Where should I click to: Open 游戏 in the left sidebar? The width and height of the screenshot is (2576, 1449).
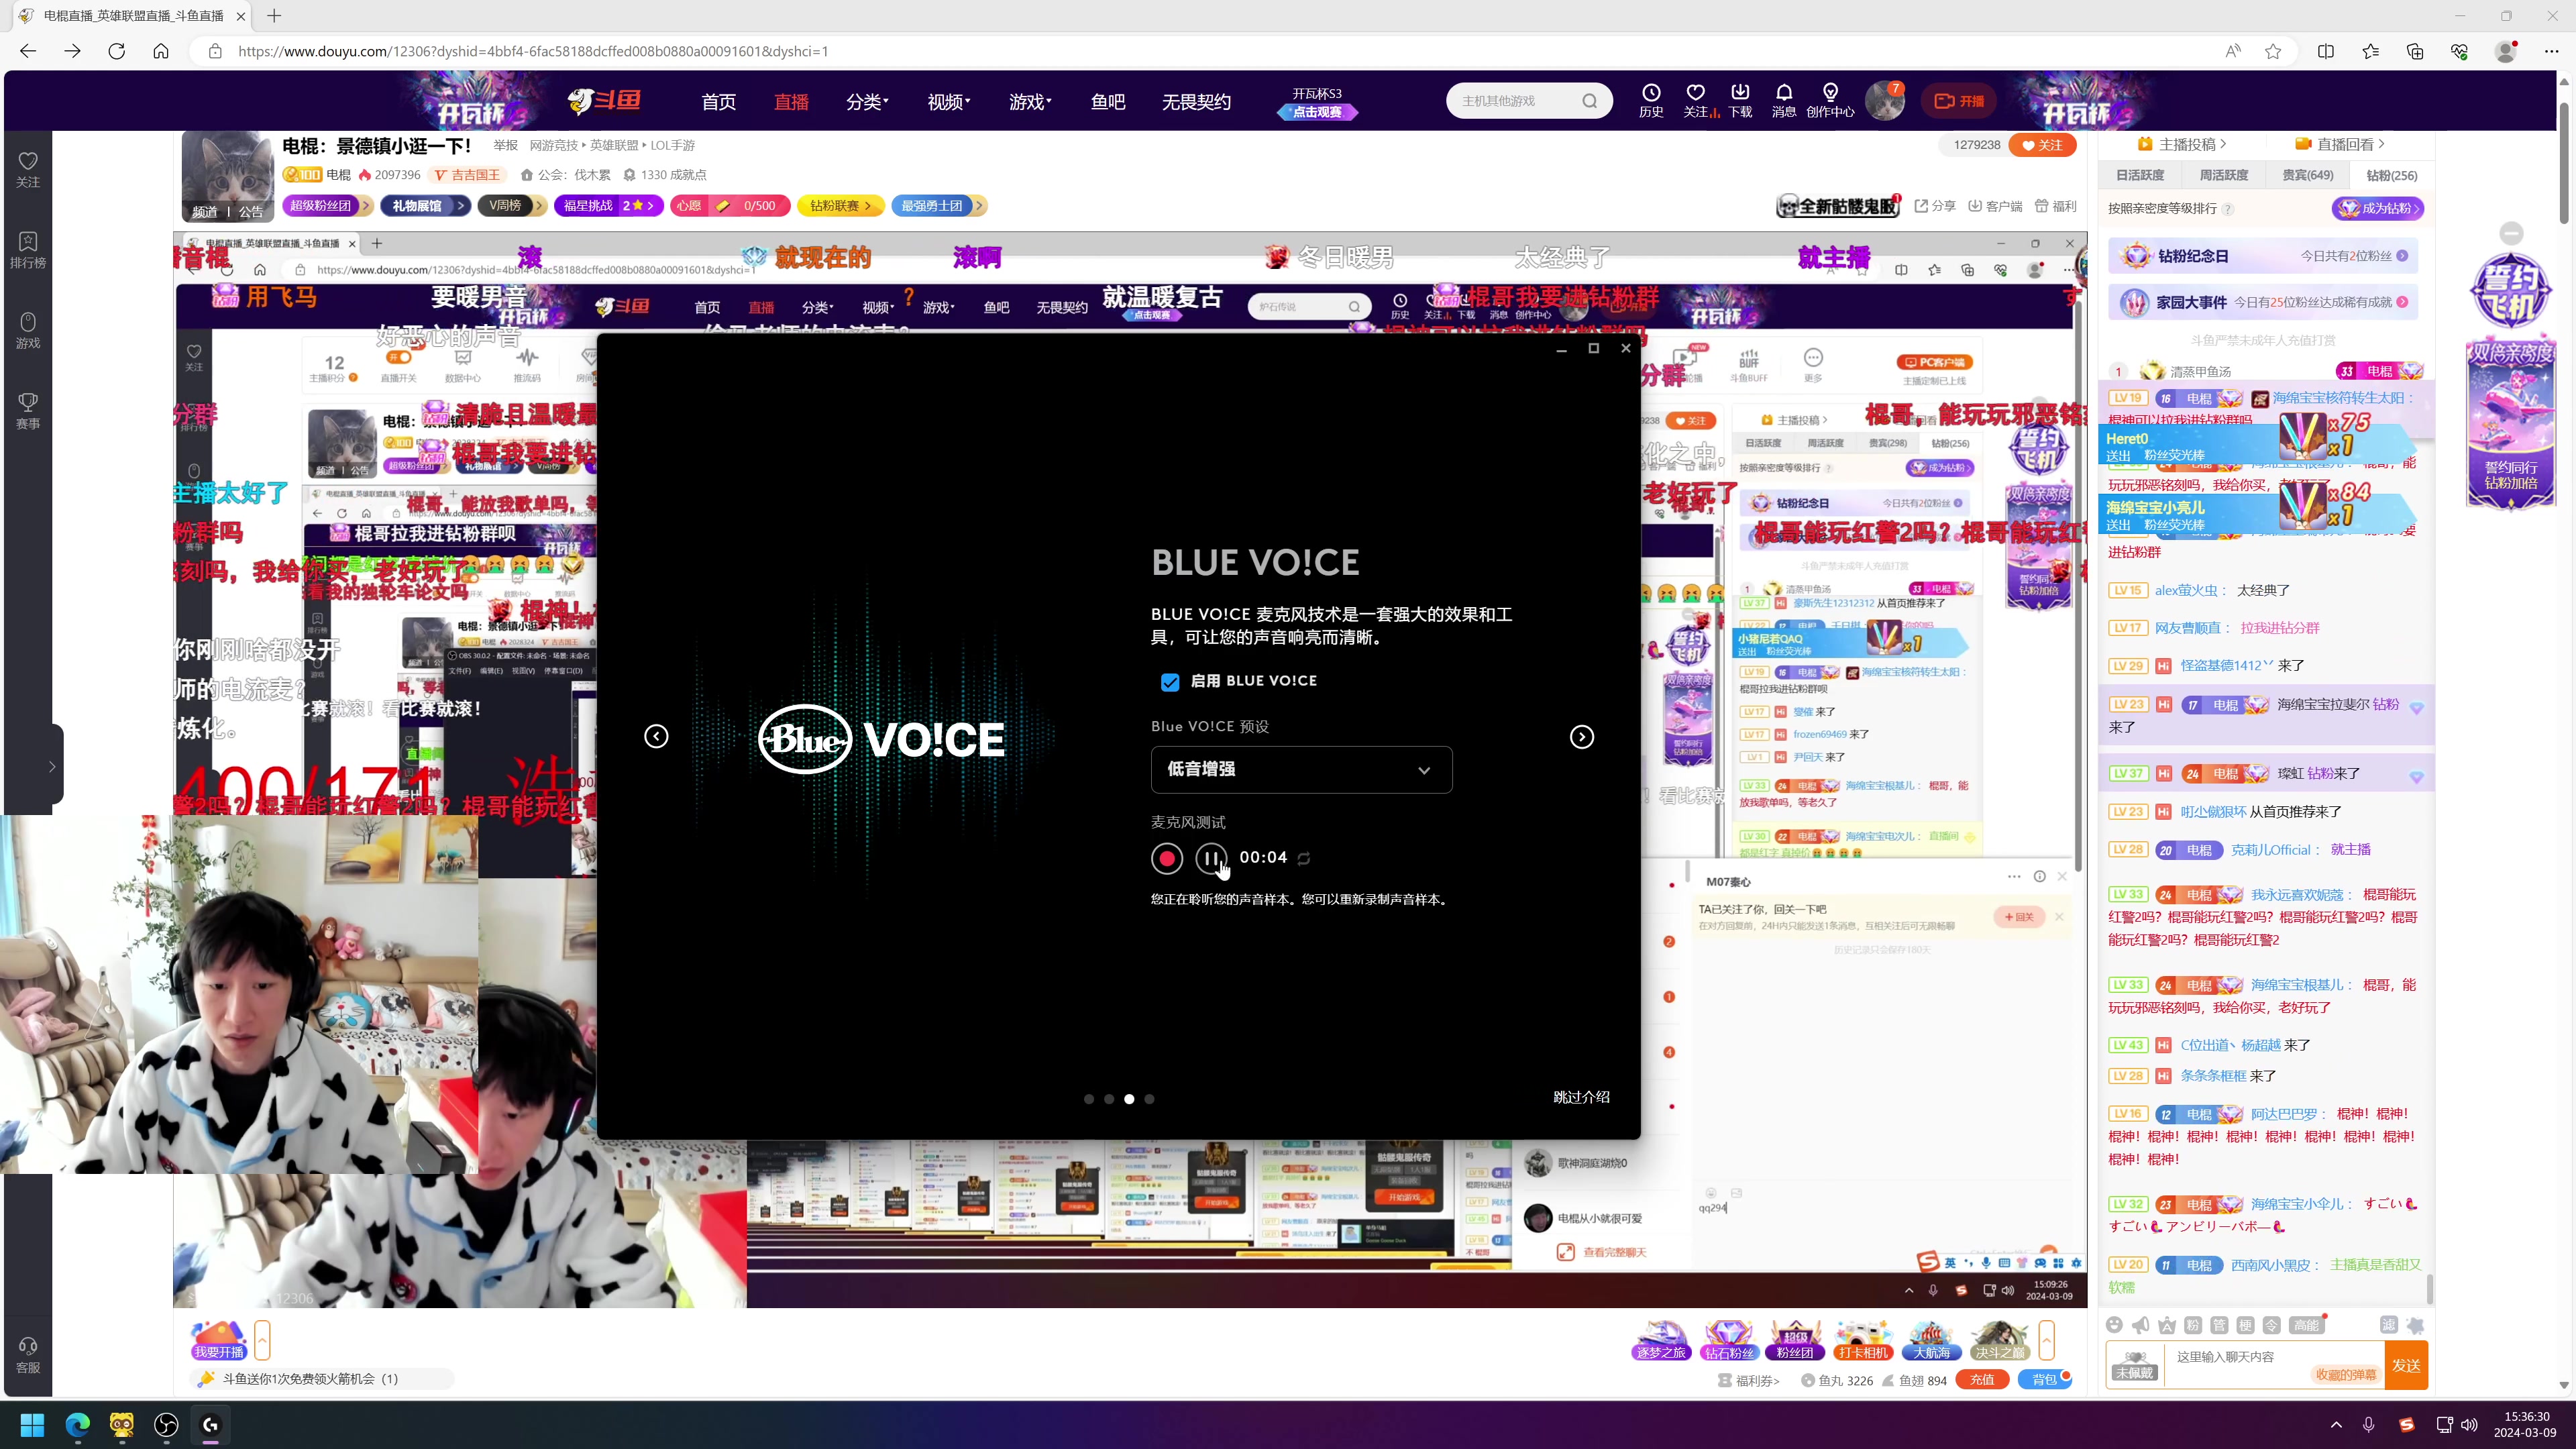[28, 330]
